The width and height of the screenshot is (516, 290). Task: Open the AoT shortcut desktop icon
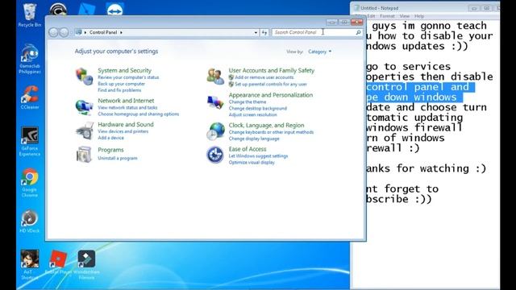point(30,264)
